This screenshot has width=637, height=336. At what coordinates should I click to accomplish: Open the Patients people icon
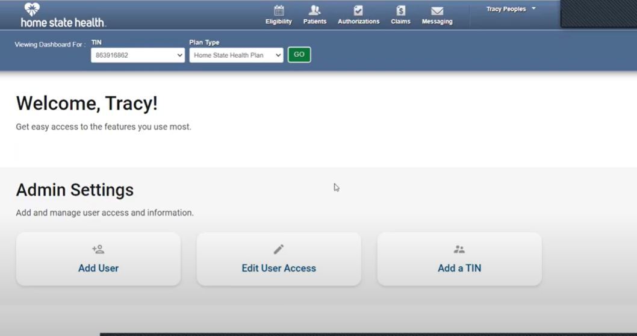314,10
